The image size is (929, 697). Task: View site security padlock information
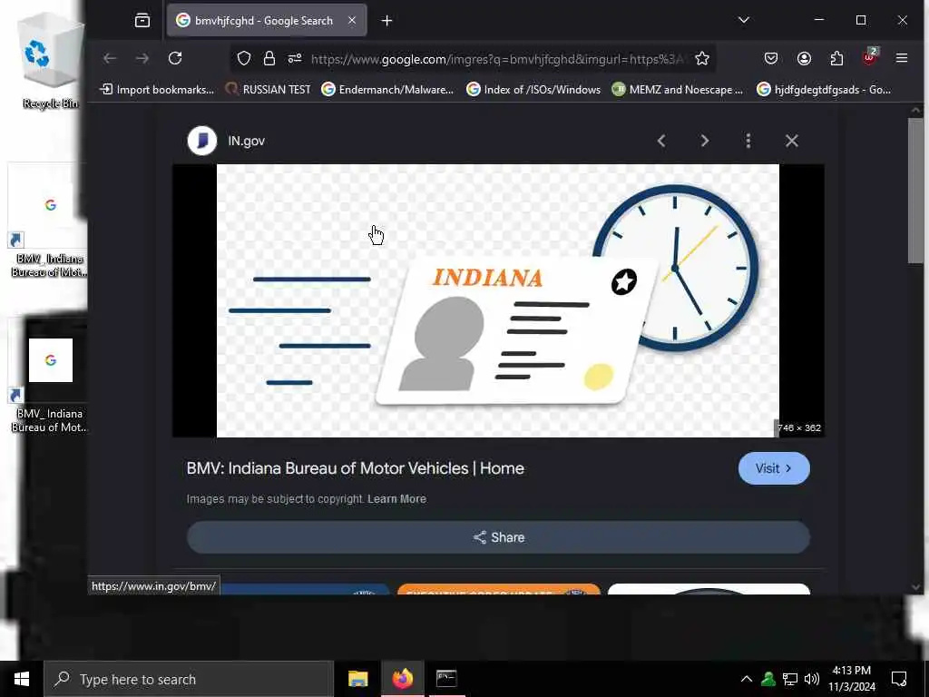[x=269, y=58]
